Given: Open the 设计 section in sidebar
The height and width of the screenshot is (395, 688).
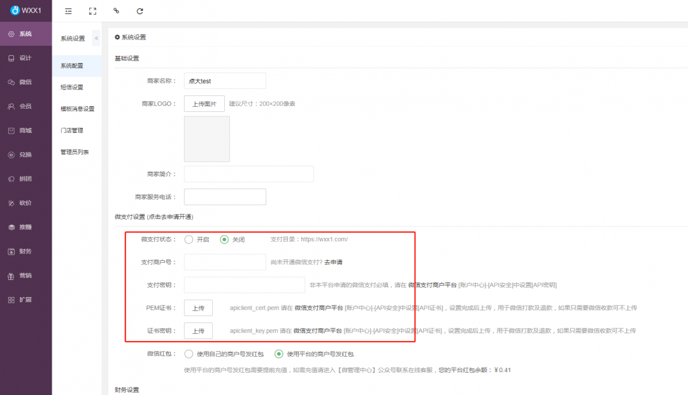Looking at the screenshot, I should click(x=25, y=58).
